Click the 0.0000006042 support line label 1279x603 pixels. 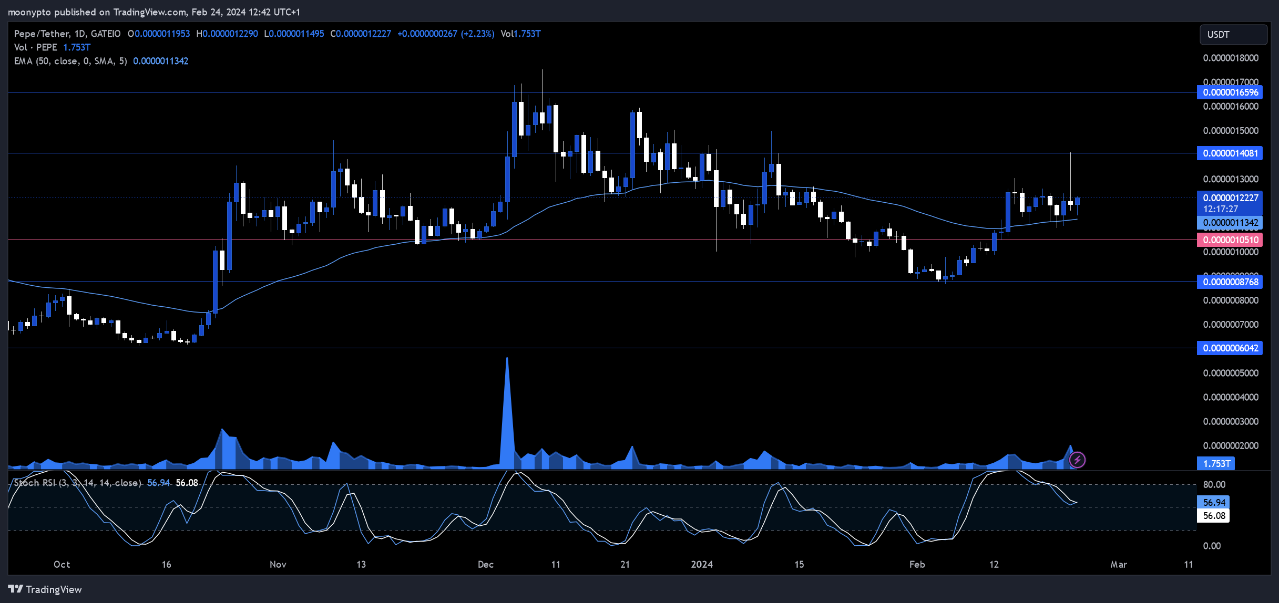(1230, 348)
